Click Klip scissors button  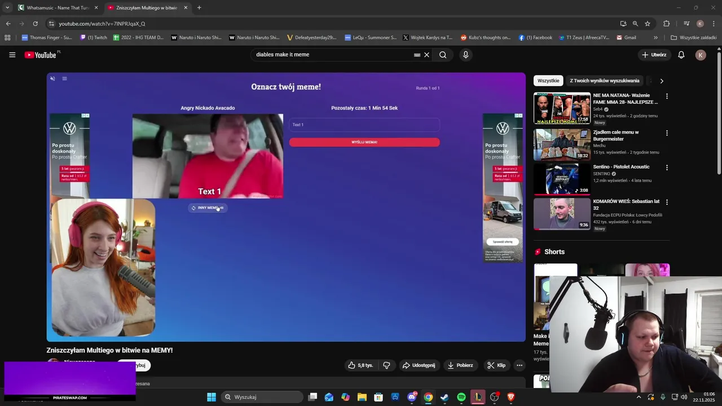496,365
